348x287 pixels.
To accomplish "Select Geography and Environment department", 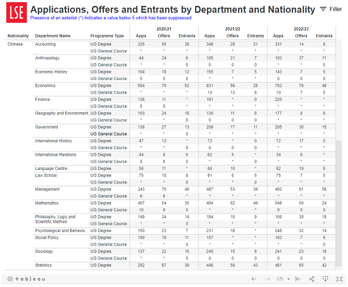I will [x=61, y=113].
